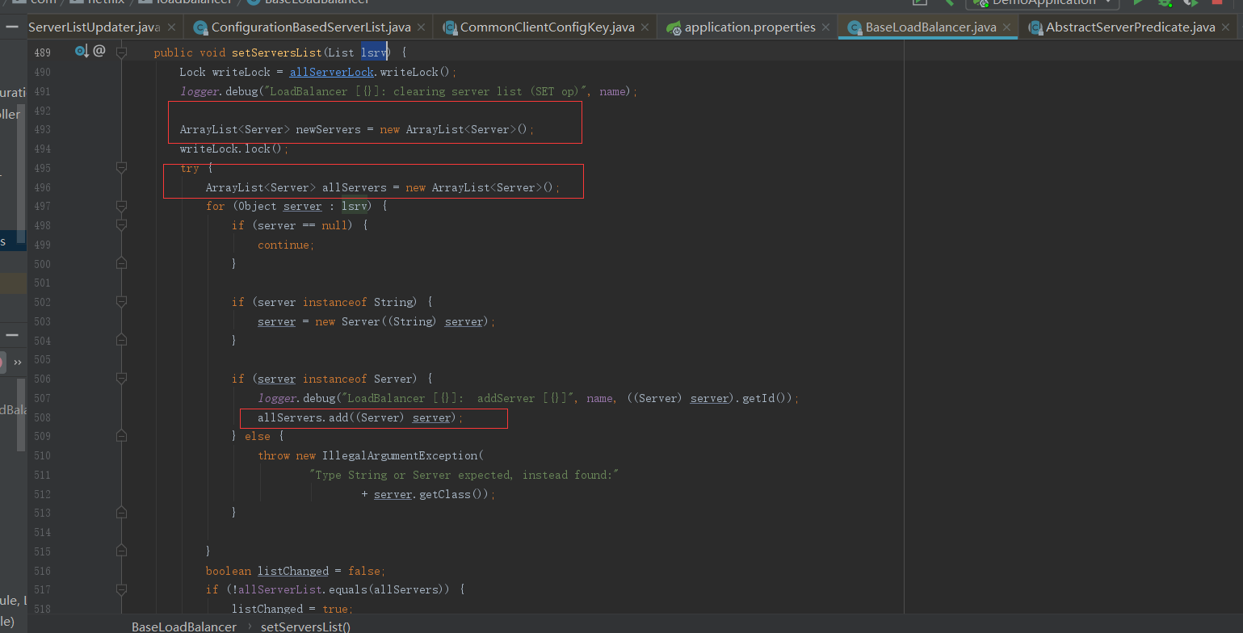Click allServers.add call on line 508
This screenshot has height=633, width=1243.
[x=360, y=417]
